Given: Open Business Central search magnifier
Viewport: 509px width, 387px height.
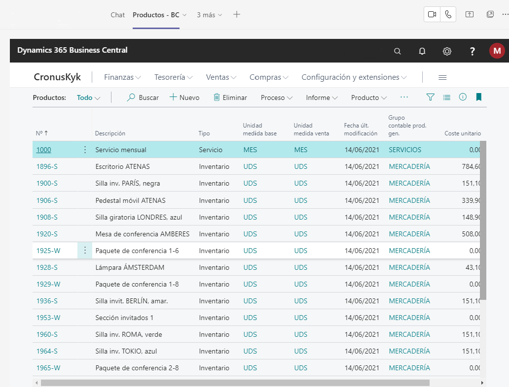Looking at the screenshot, I should click(x=398, y=51).
